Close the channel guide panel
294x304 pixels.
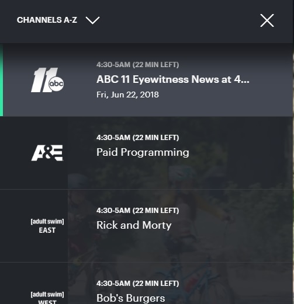pyautogui.click(x=267, y=20)
